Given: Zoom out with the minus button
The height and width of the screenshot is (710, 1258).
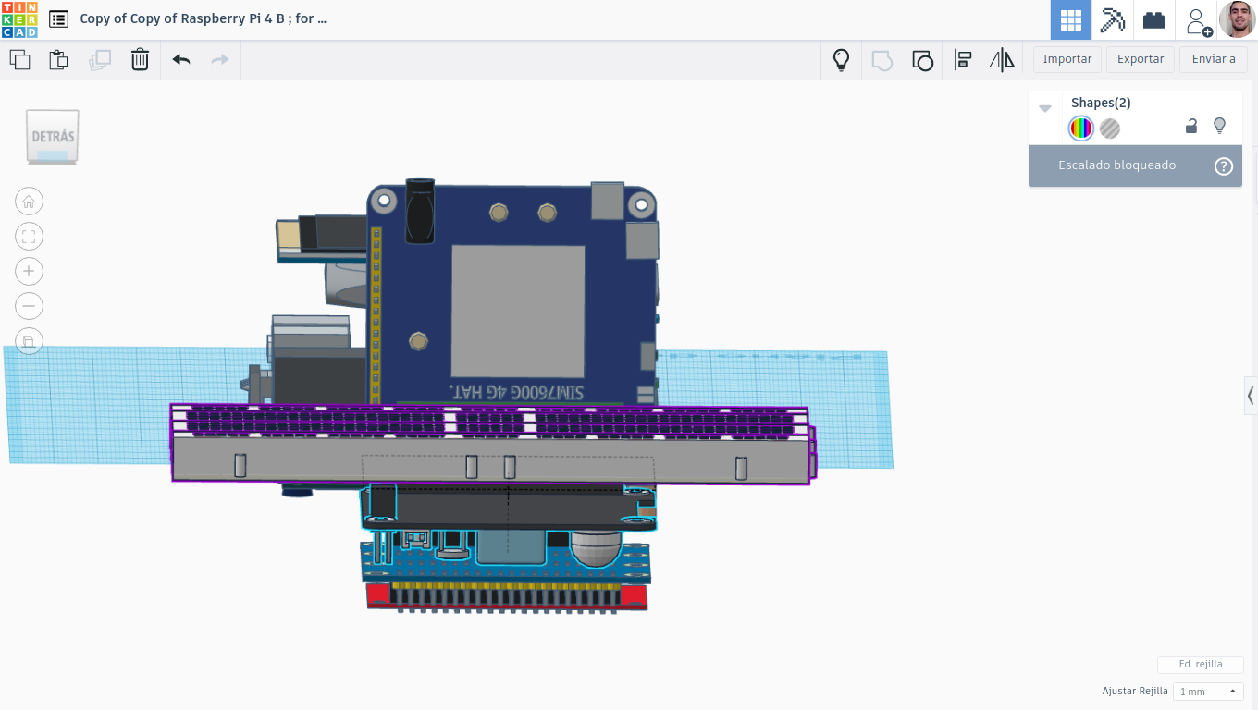Looking at the screenshot, I should (x=29, y=306).
